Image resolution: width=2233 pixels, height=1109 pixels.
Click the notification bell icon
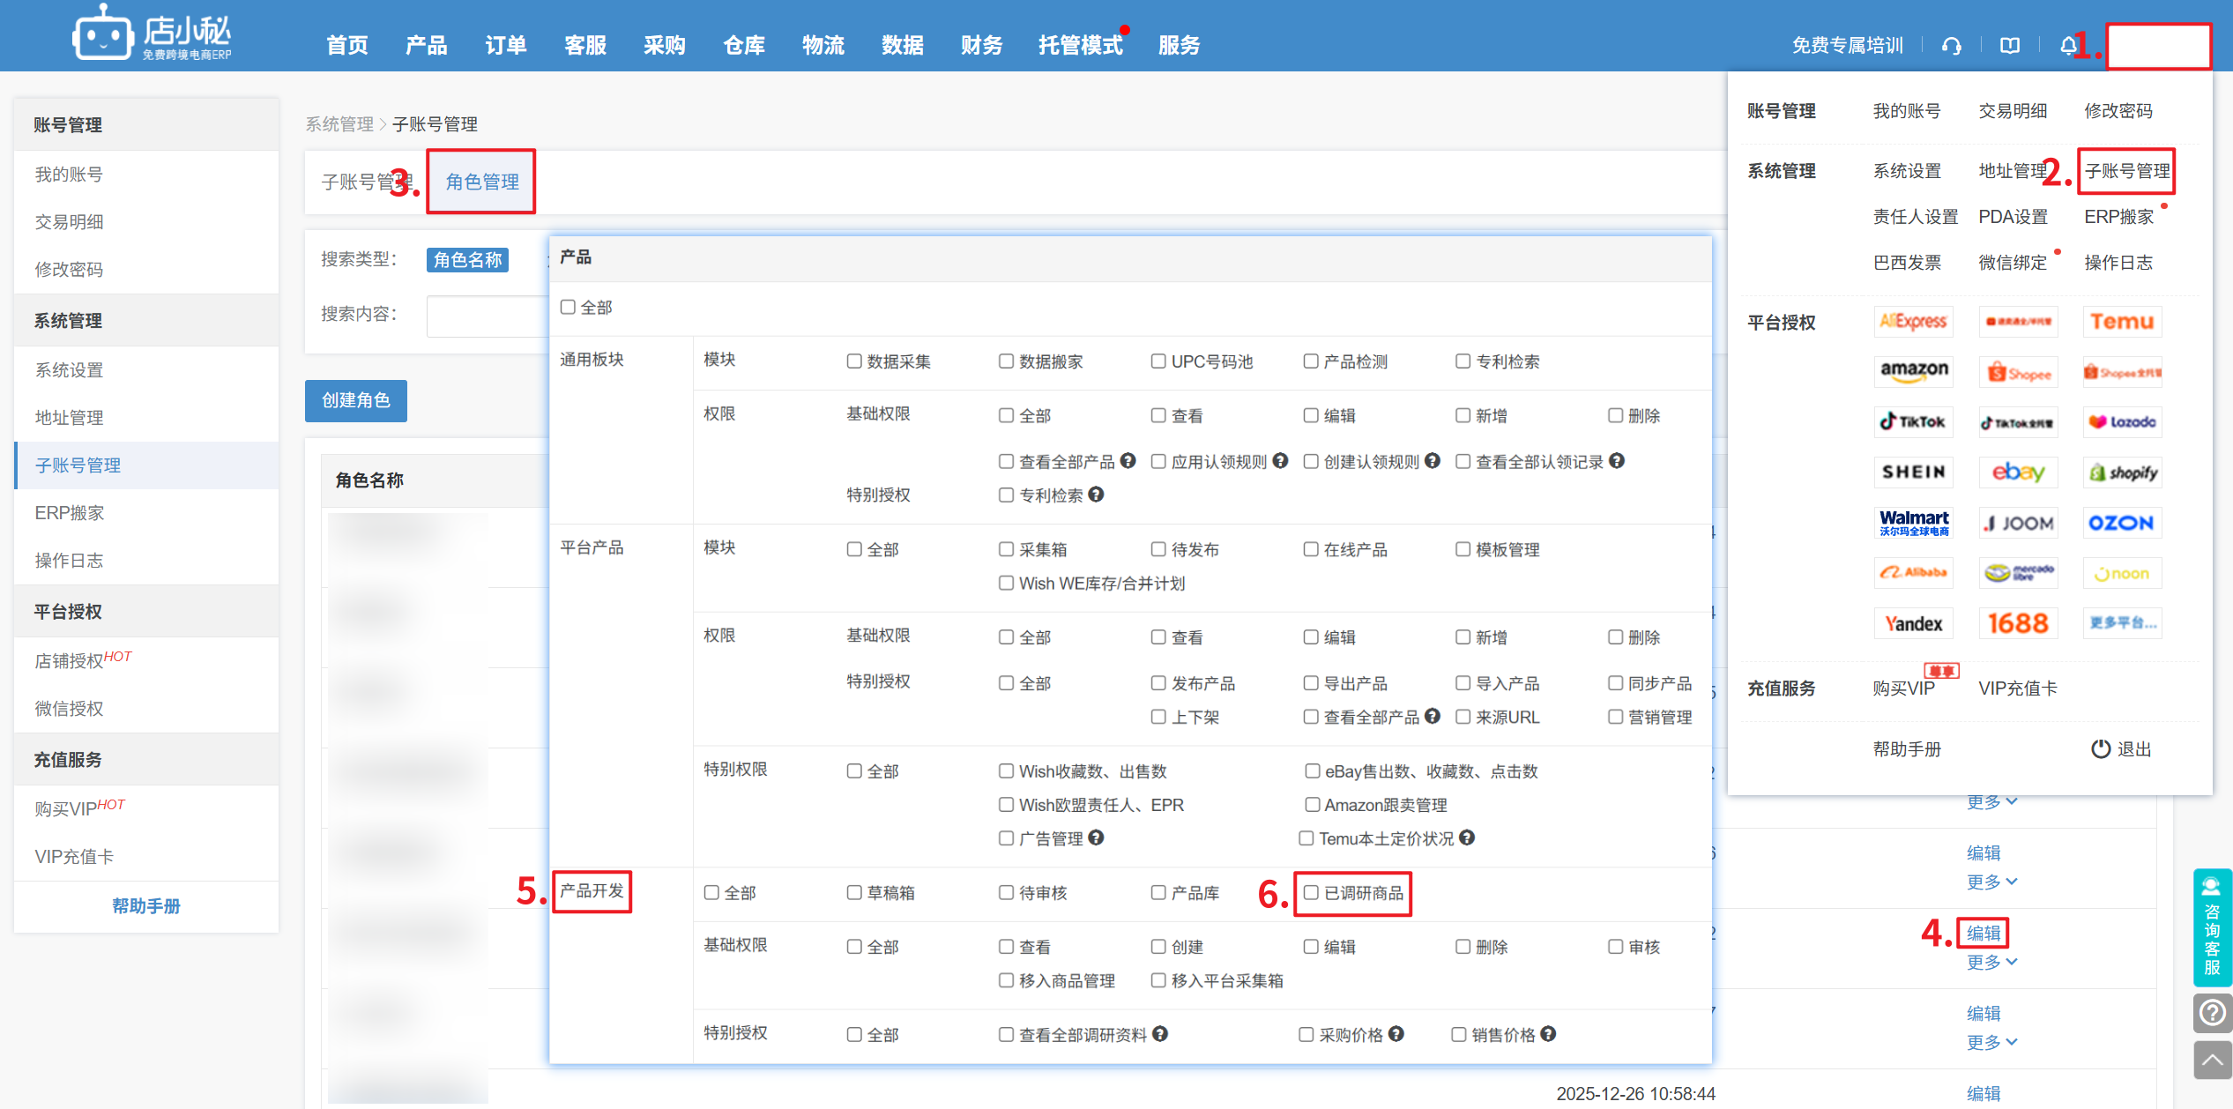[2067, 46]
